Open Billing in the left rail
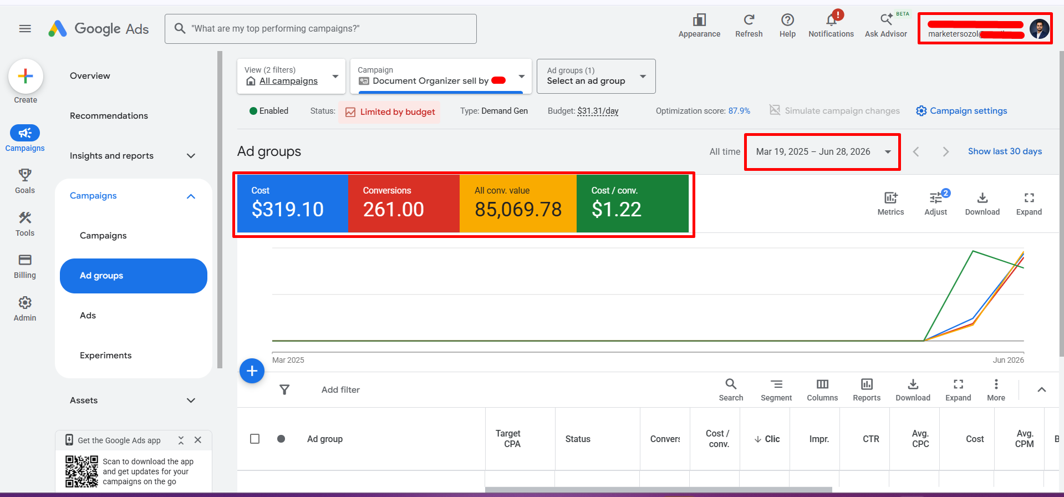The height and width of the screenshot is (497, 1064). 25,266
